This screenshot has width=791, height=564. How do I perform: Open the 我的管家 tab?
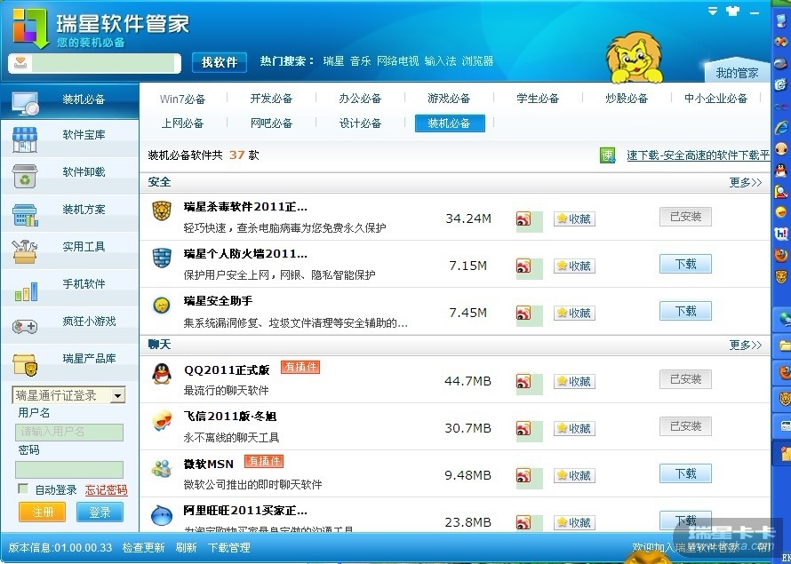737,74
